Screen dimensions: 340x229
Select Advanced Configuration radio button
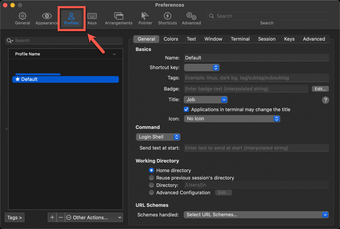pyautogui.click(x=152, y=193)
